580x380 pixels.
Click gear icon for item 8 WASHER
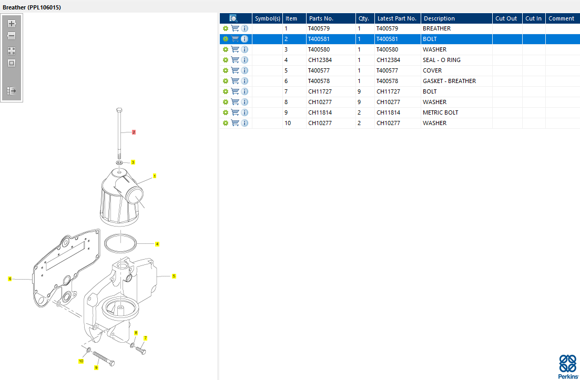click(x=225, y=102)
